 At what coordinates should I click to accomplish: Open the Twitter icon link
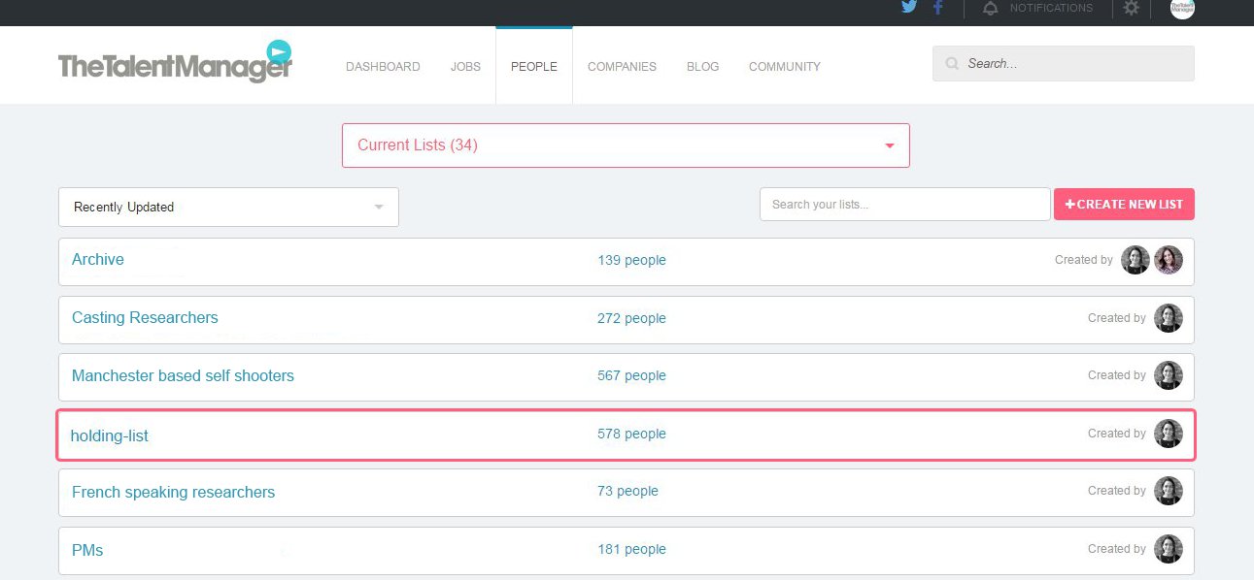pyautogui.click(x=909, y=8)
